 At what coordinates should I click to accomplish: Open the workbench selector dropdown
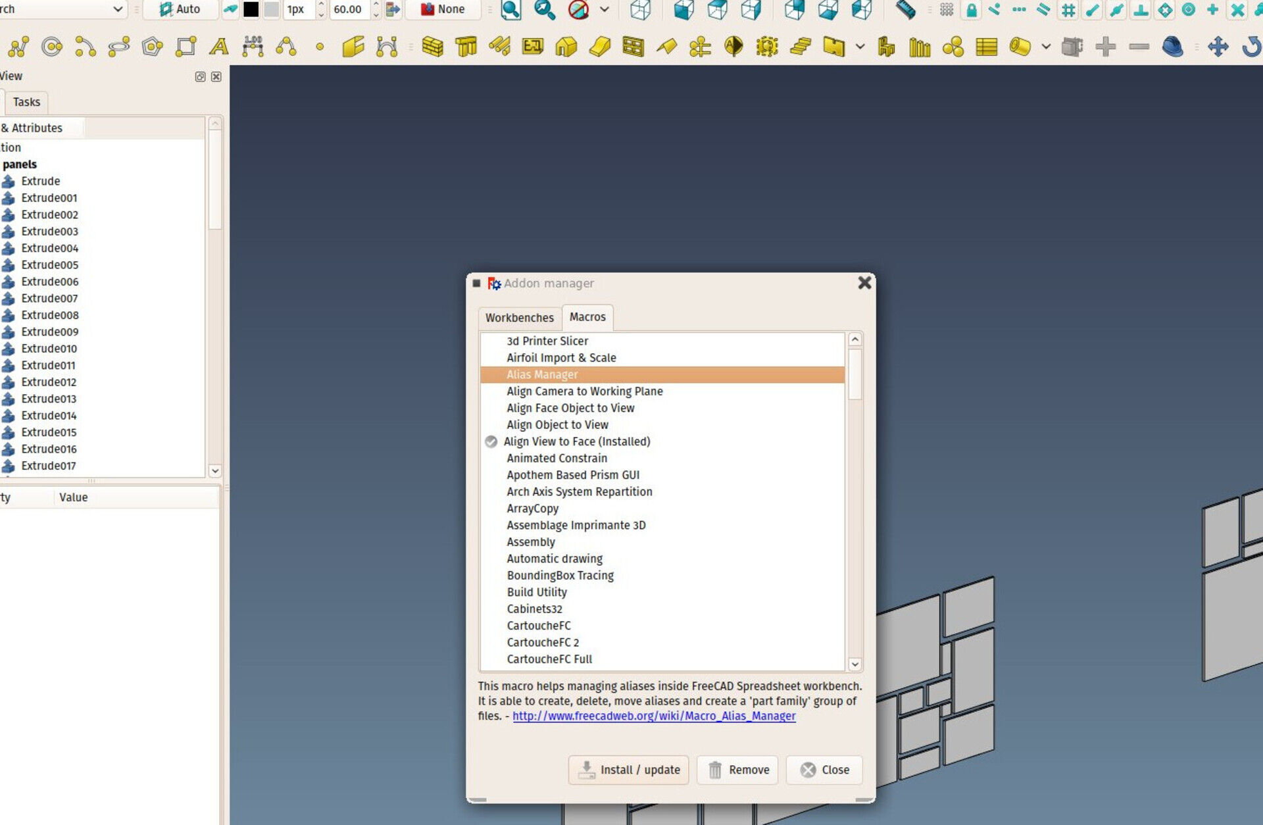click(117, 9)
